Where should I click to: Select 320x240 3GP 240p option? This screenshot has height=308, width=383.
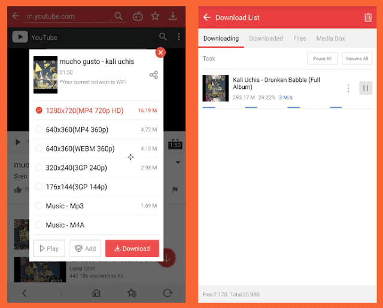click(x=96, y=168)
